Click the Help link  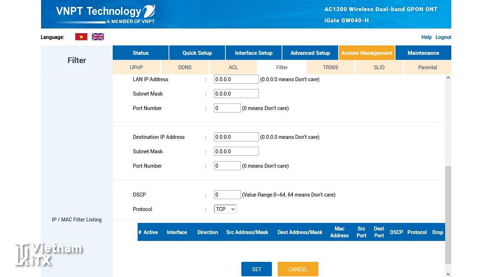(x=426, y=37)
